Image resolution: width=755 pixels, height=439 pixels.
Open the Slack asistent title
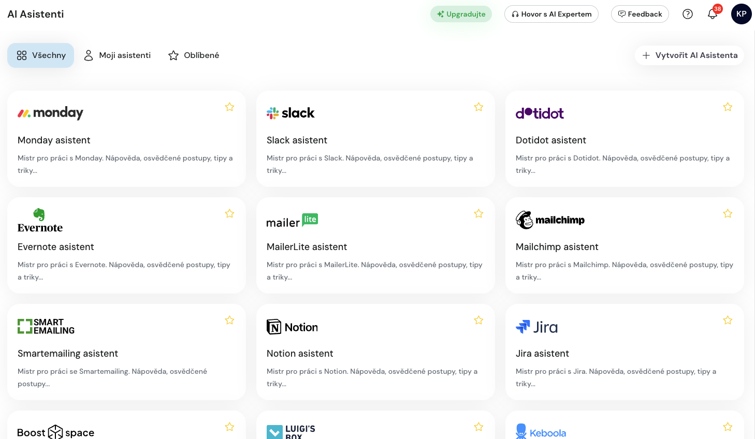click(297, 140)
